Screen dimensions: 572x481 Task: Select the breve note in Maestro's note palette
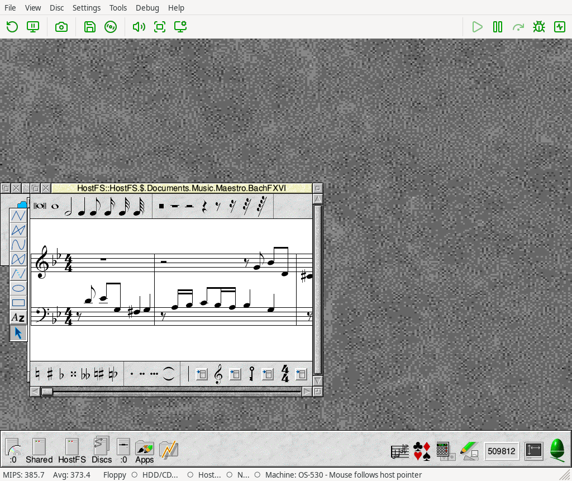(40, 206)
